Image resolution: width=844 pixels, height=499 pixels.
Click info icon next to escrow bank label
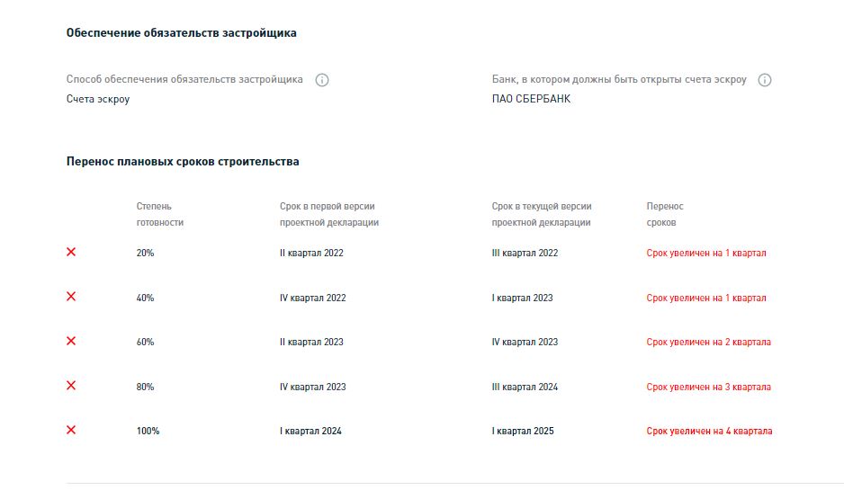[x=764, y=80]
